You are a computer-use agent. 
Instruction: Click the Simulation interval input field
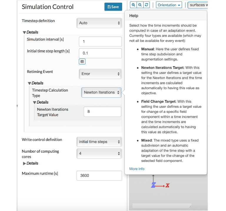(100, 41)
